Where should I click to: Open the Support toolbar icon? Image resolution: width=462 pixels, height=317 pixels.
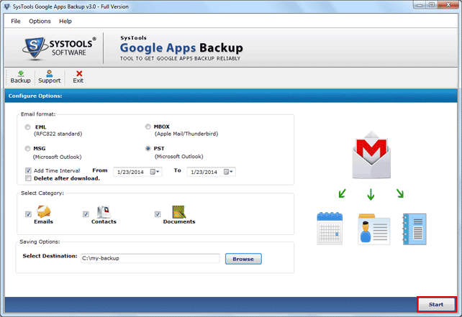[50, 73]
